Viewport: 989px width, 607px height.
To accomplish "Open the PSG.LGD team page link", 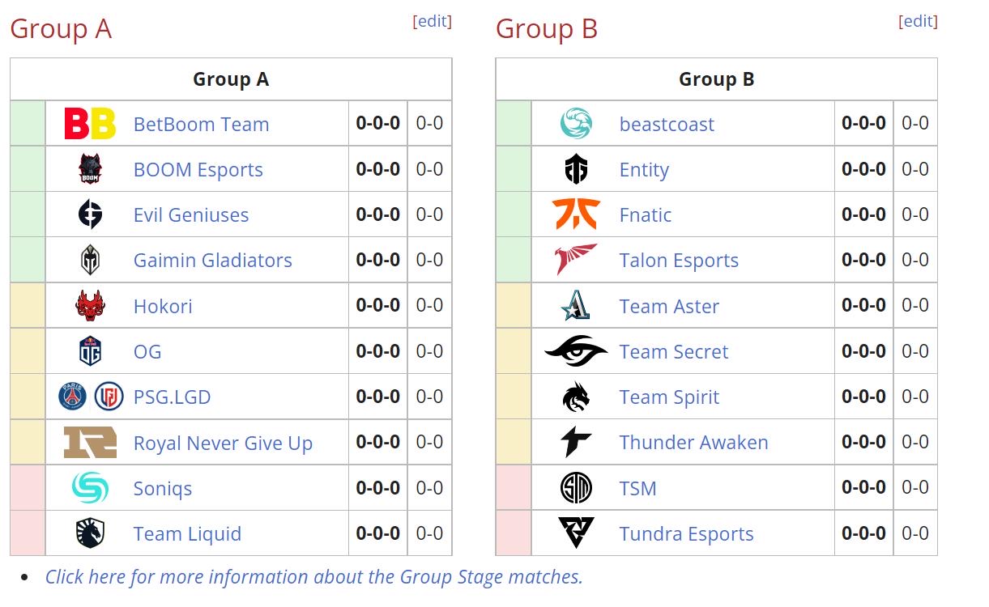I will click(172, 397).
